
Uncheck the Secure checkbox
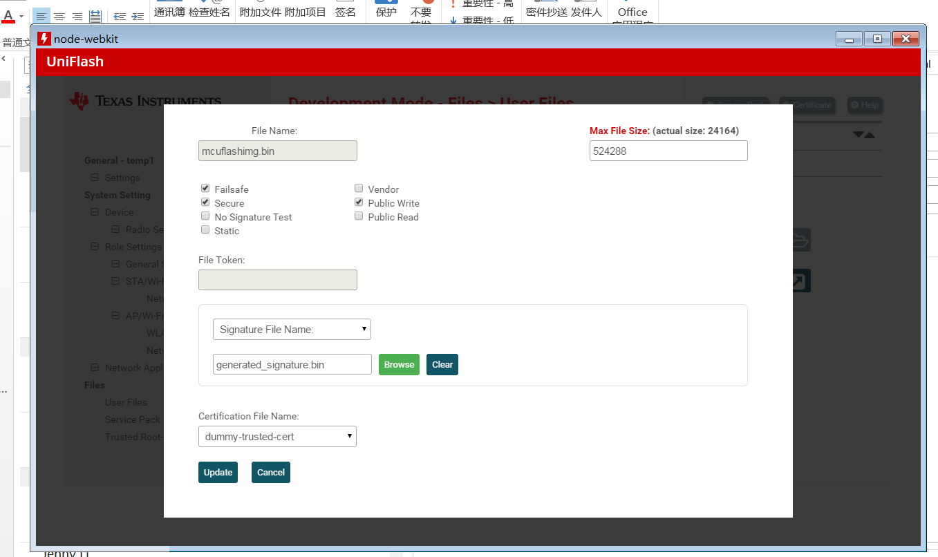click(x=205, y=202)
